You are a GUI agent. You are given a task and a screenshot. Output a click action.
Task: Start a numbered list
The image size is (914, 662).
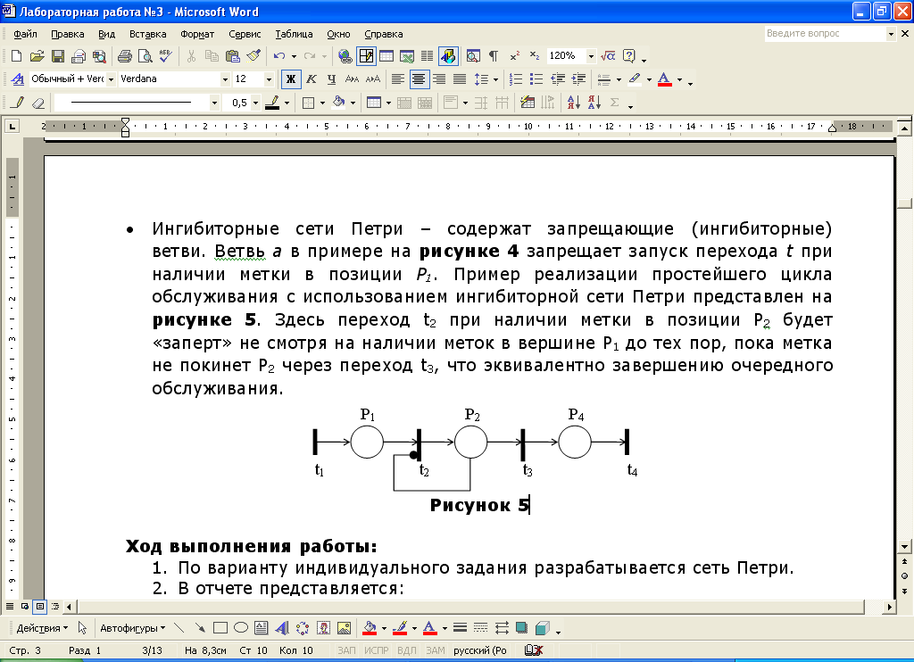point(516,79)
